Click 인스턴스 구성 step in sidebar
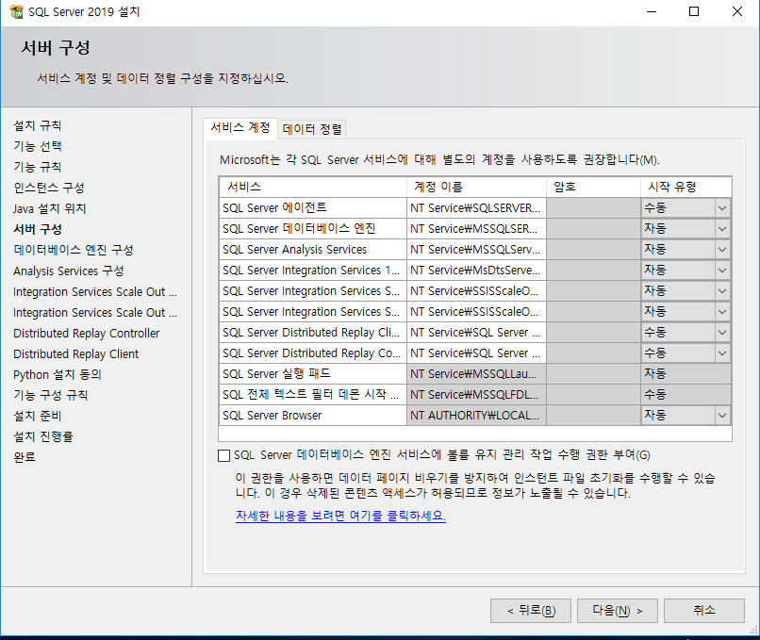The height and width of the screenshot is (640, 760). pos(49,188)
